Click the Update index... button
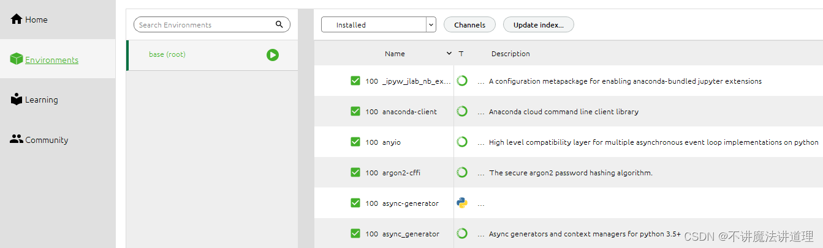 539,24
